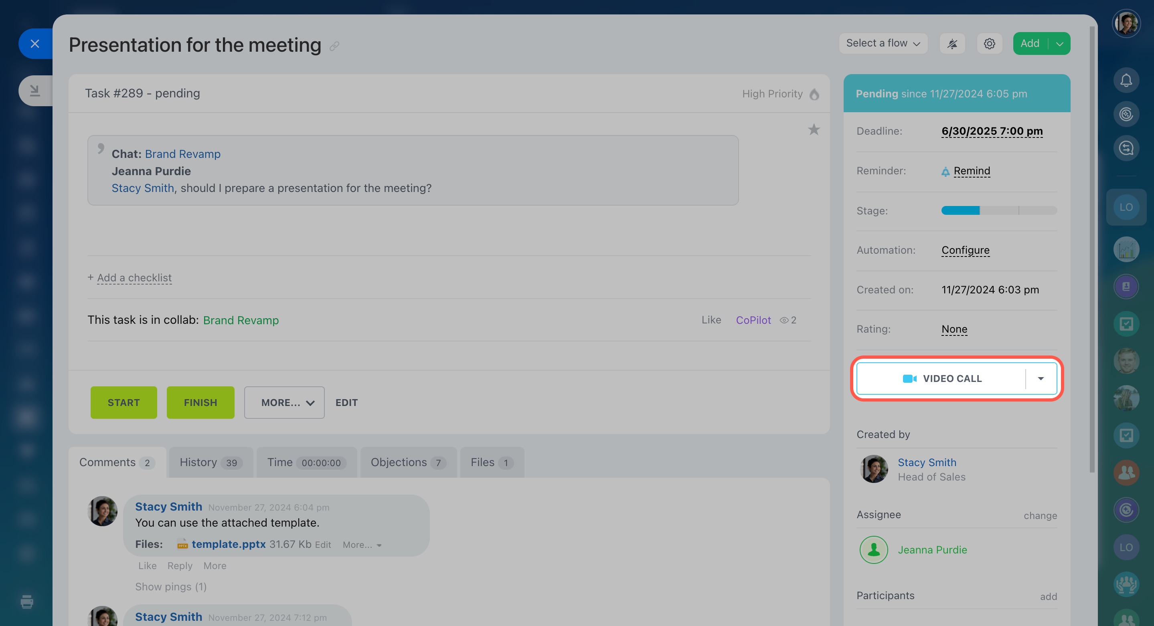Reply to Stacy Smith's first comment
1154x626 pixels.
pyautogui.click(x=180, y=565)
